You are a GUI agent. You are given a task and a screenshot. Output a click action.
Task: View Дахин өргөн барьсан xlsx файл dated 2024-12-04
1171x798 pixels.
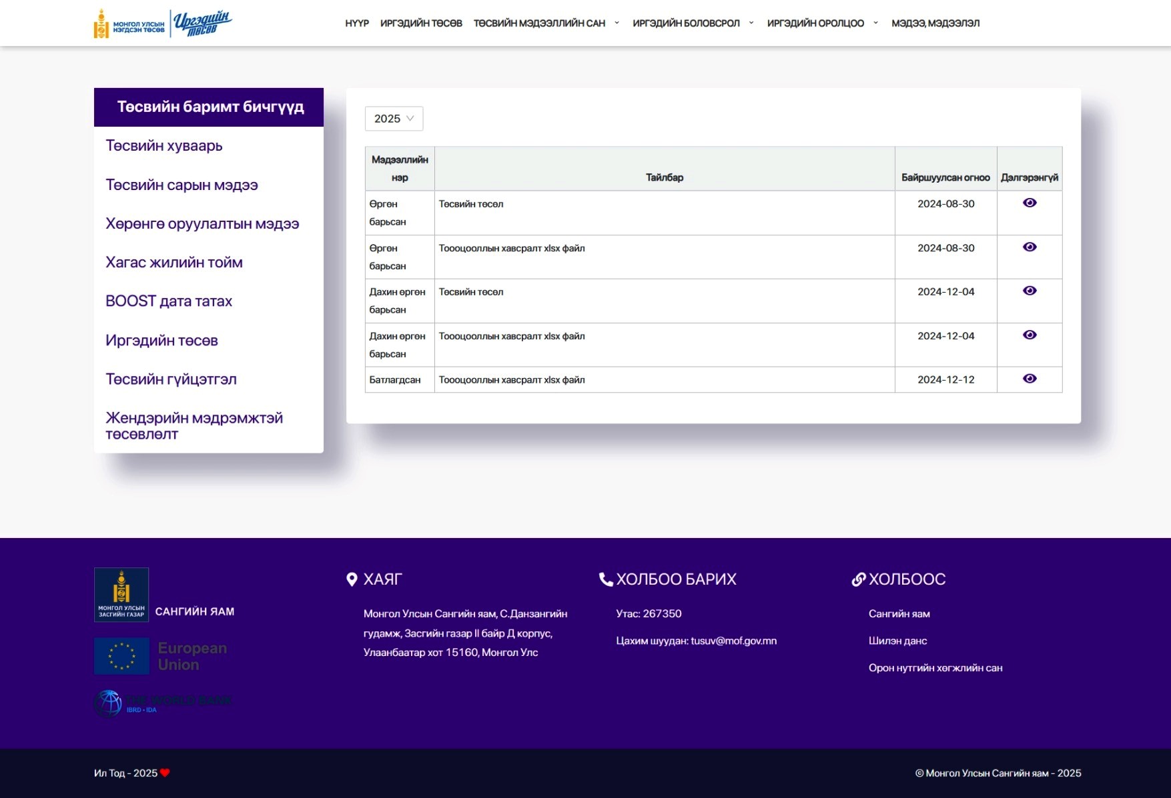pos(1029,335)
